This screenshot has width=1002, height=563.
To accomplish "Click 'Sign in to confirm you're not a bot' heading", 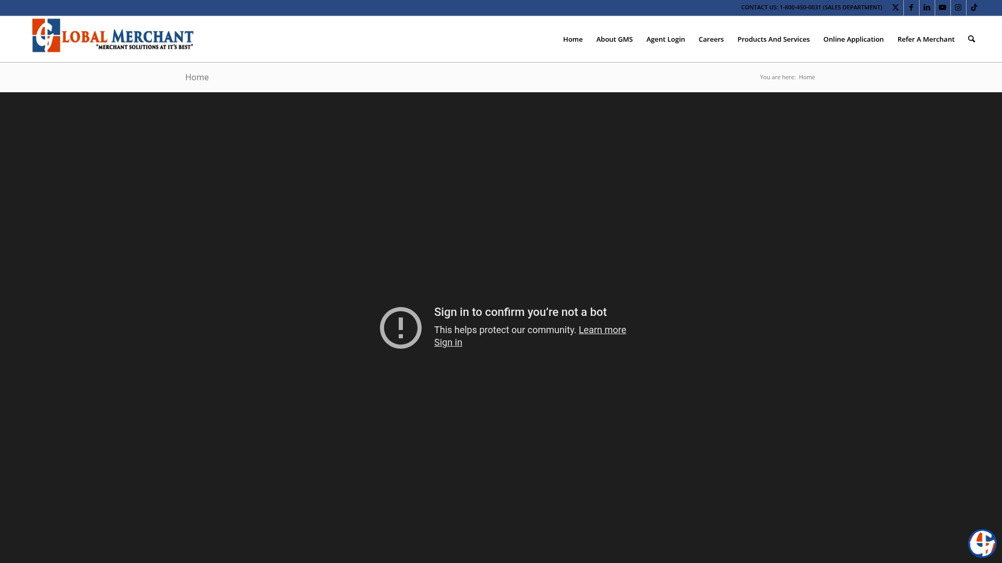I will (x=520, y=312).
